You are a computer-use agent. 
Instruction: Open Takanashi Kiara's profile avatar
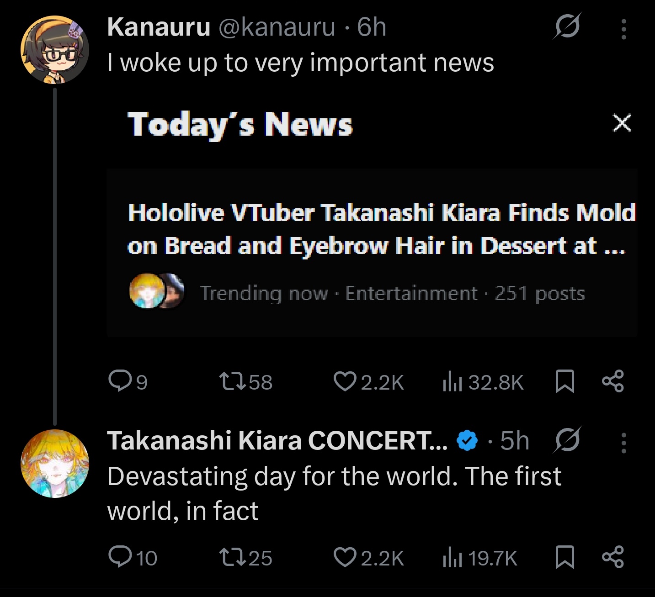[x=54, y=463]
